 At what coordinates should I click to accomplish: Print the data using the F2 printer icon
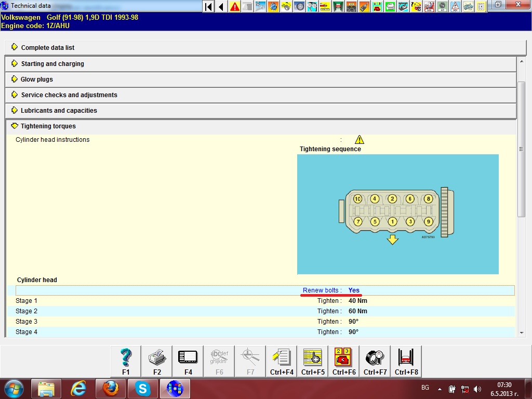pos(157,361)
